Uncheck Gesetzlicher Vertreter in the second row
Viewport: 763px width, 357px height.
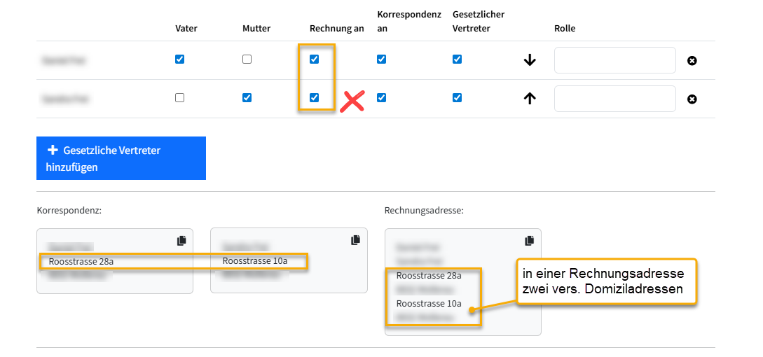(457, 98)
